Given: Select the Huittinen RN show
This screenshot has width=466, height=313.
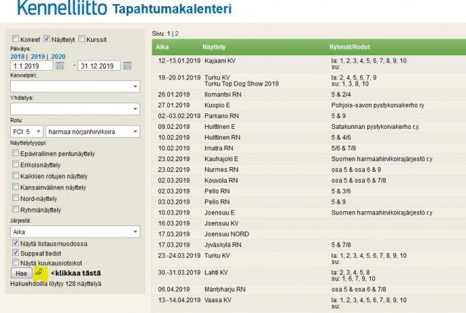Looking at the screenshot, I should (x=223, y=138).
